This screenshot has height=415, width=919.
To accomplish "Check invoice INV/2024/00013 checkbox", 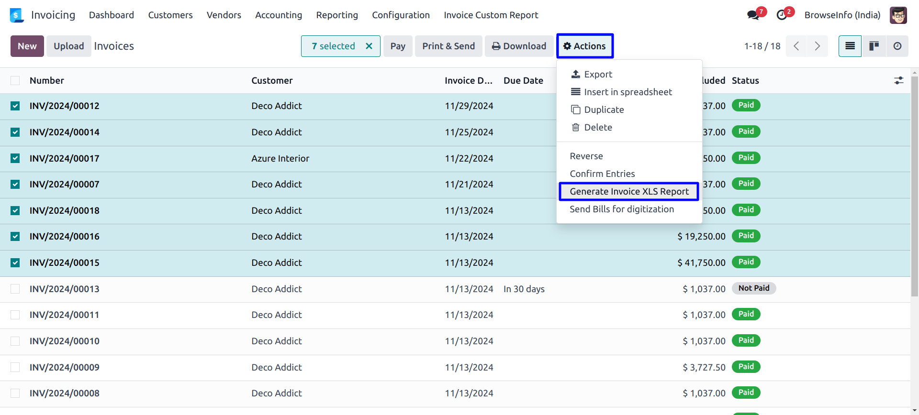I will tap(15, 289).
